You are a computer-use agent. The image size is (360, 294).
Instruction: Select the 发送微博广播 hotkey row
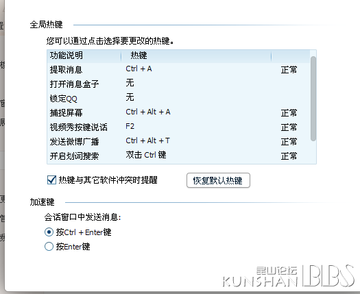coord(178,141)
